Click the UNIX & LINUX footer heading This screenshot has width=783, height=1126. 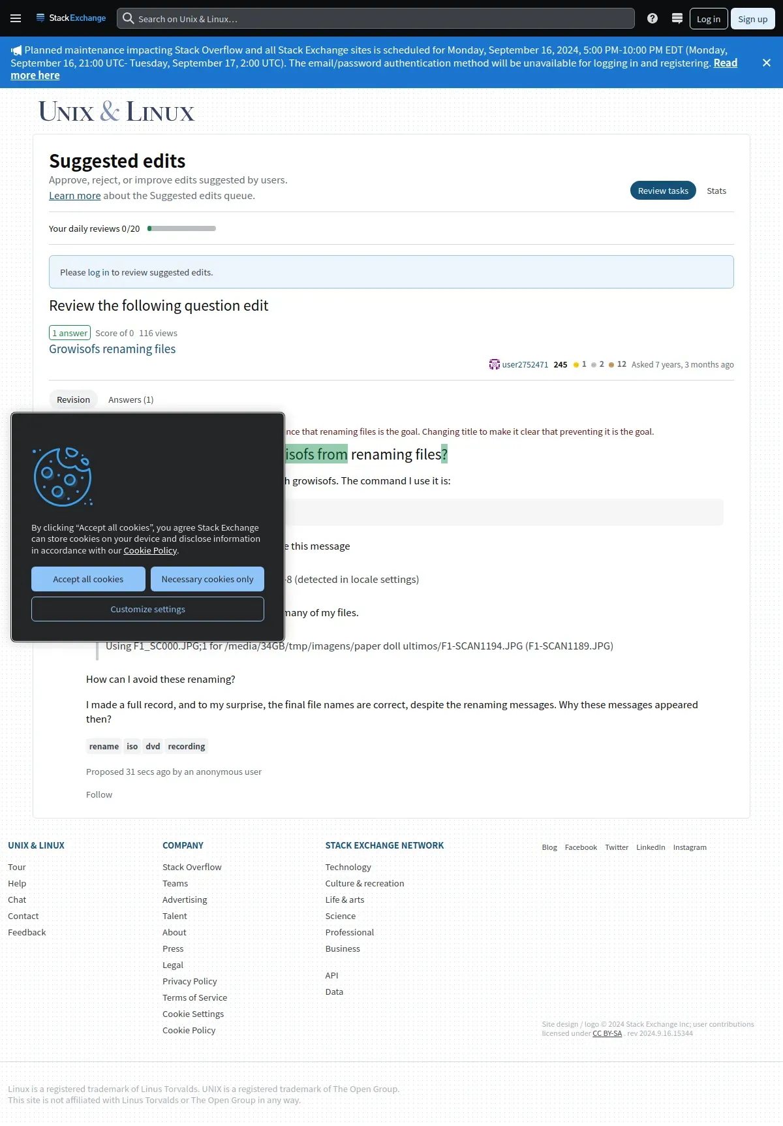click(36, 845)
